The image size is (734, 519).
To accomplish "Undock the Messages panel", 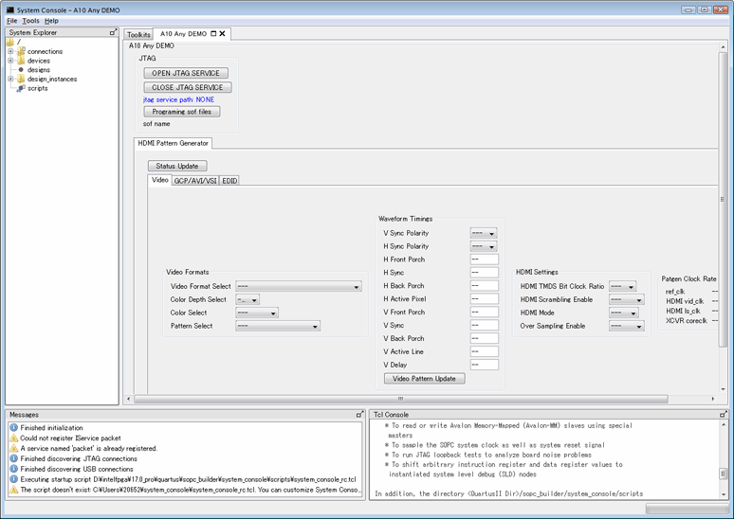I will point(359,414).
